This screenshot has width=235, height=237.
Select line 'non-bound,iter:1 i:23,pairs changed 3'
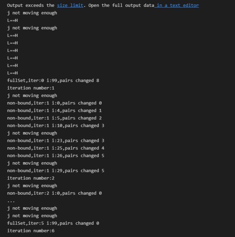(56, 141)
